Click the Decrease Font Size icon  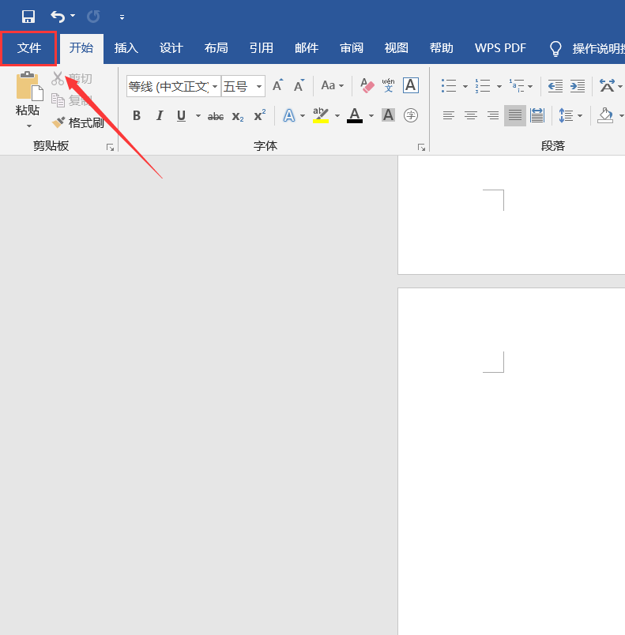[x=299, y=85]
